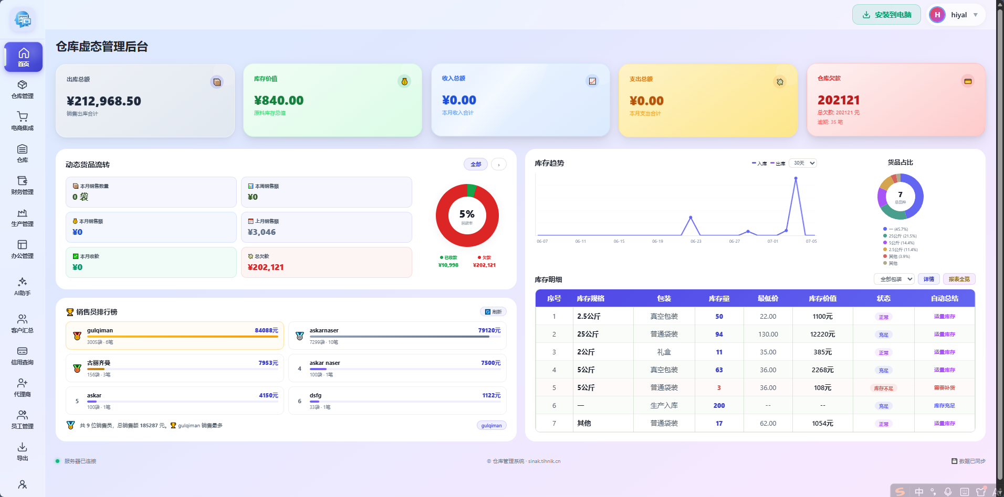Toggle the 入库 legend series
1004x497 pixels.
tap(759, 164)
